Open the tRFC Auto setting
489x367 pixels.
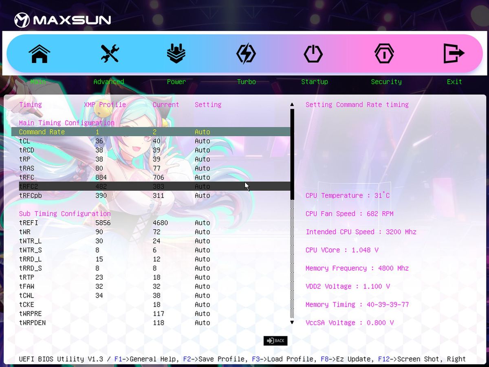[203, 177]
